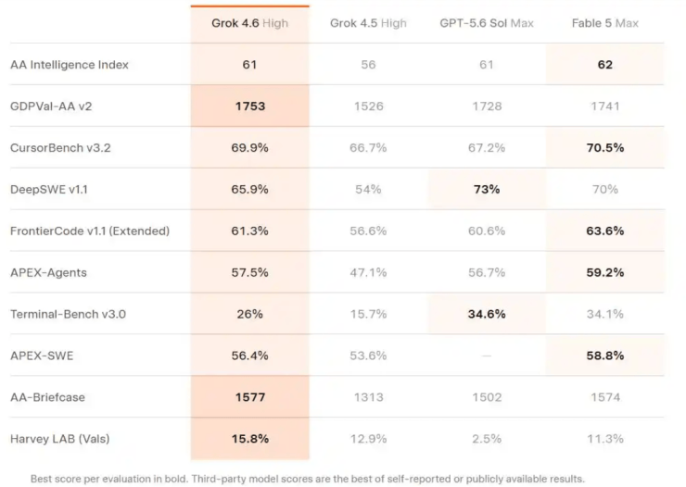
Task: Select the Fable 5 Max column header
Action: point(605,23)
